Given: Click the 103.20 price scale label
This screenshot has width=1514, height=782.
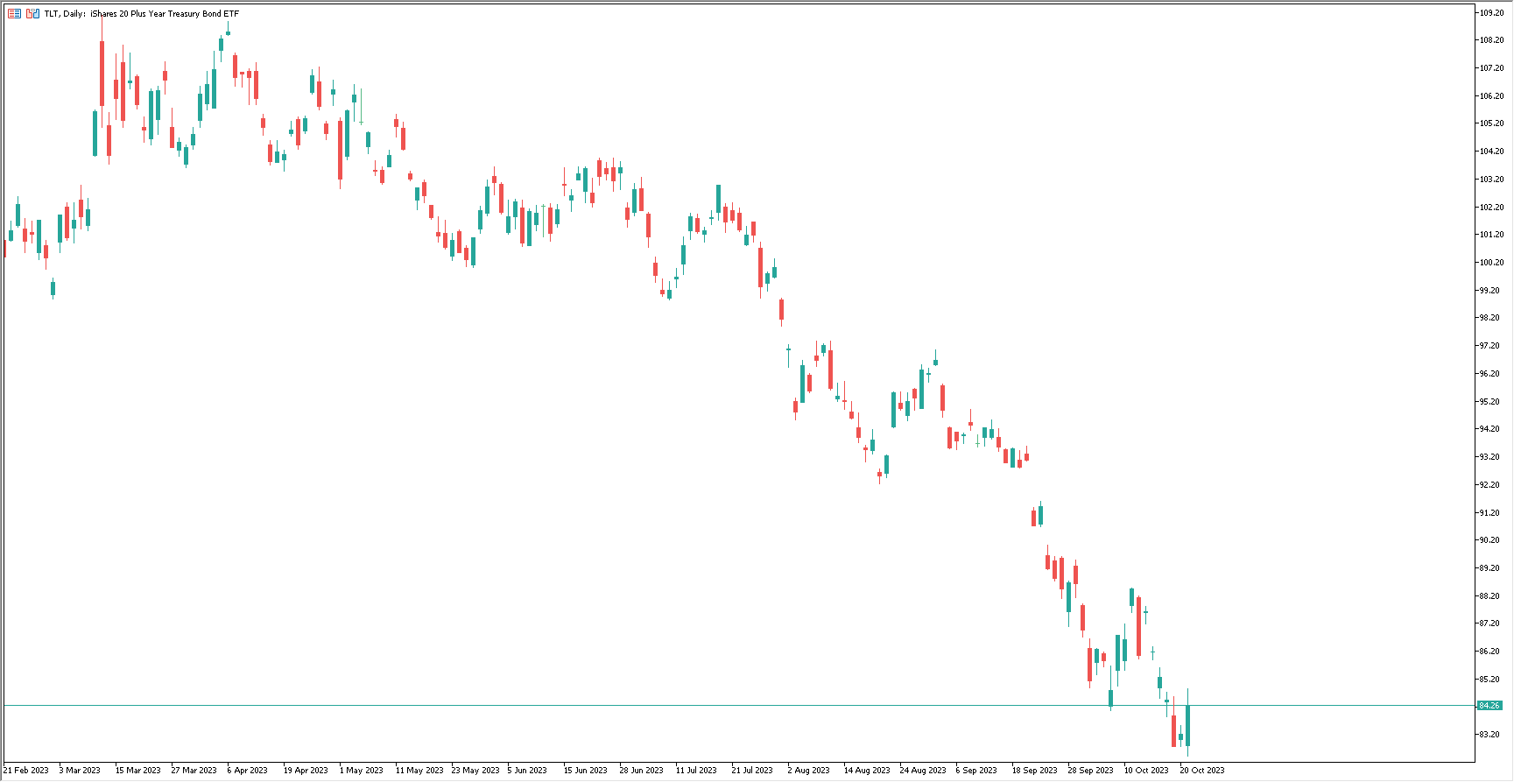Looking at the screenshot, I should click(x=1490, y=180).
